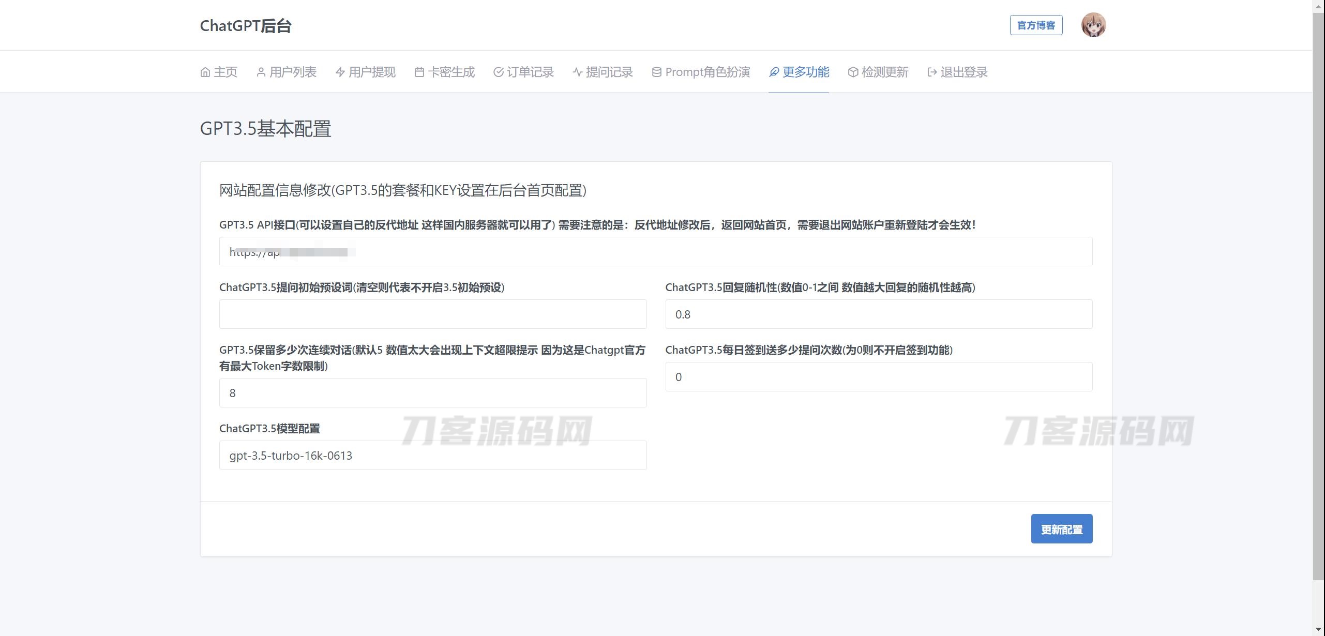Click the calendar icon beside 卡密生成
This screenshot has width=1325, height=636.
(x=419, y=72)
